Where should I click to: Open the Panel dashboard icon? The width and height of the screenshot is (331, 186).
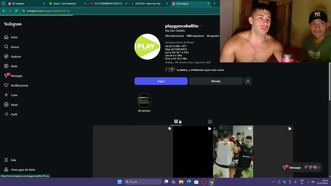click(6, 105)
